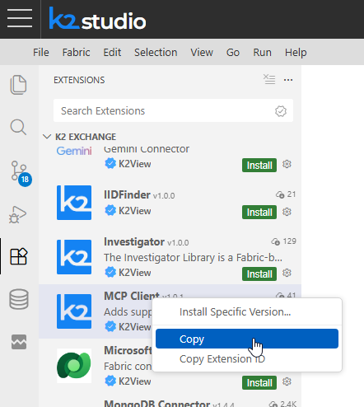364x407 pixels.
Task: Install the Gemini Connector extension
Action: click(x=259, y=165)
